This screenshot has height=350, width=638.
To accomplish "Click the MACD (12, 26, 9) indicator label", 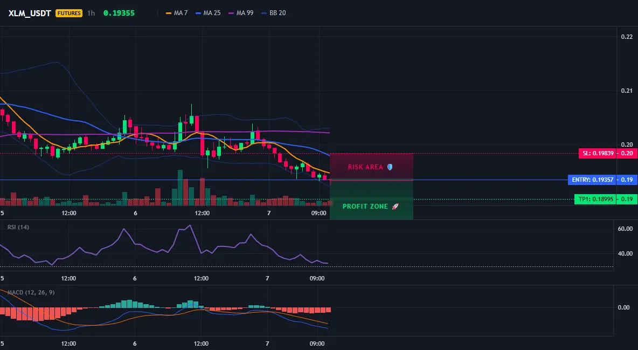I will 31,292.
